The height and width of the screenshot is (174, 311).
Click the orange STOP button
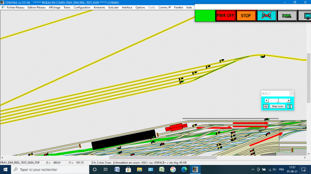(x=246, y=16)
